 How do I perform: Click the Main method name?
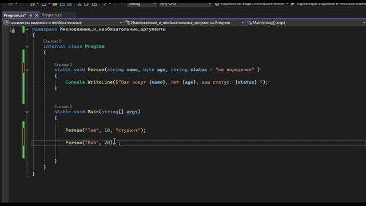(x=93, y=112)
